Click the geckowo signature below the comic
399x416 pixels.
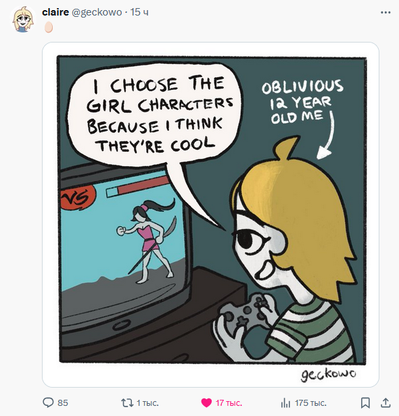[329, 373]
